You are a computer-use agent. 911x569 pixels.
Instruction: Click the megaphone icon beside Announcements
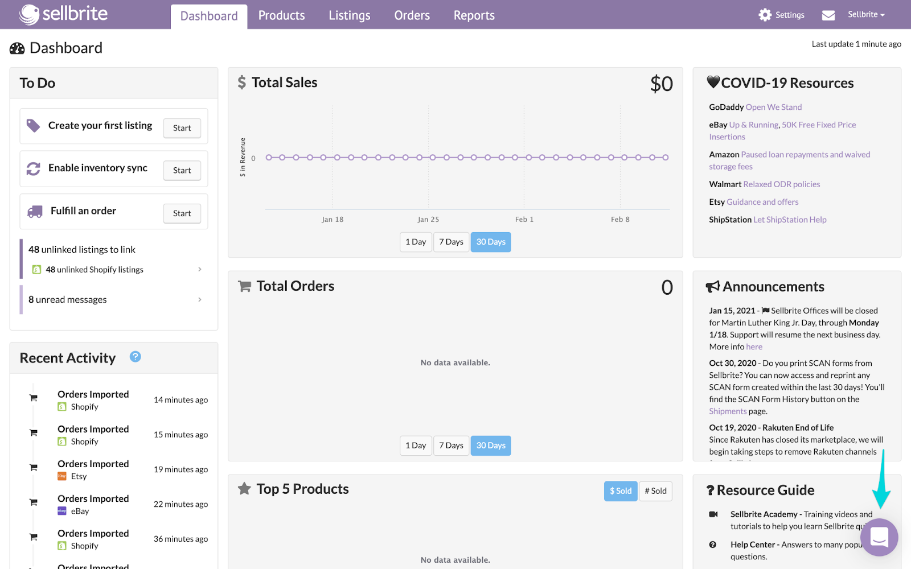click(713, 287)
